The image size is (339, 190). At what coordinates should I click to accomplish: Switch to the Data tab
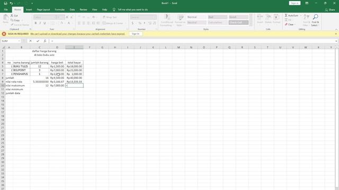pos(72,9)
